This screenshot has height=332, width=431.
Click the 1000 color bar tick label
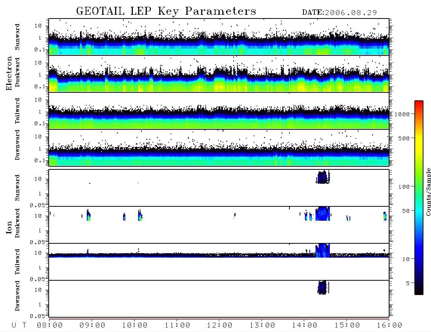click(402, 114)
